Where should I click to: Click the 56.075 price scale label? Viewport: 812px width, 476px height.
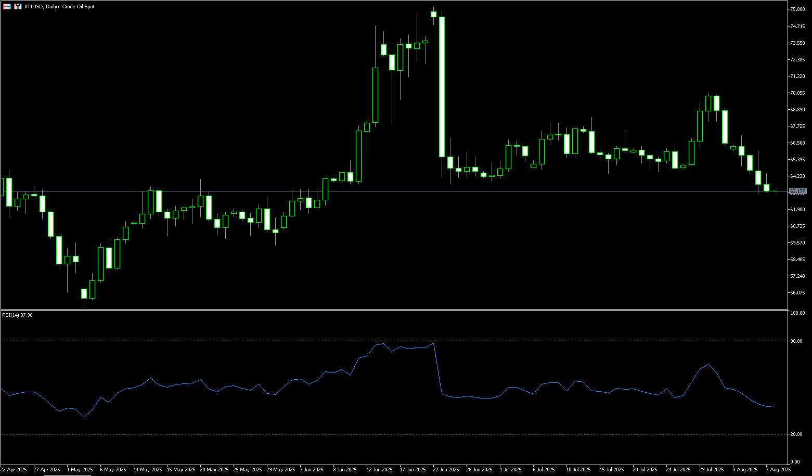click(x=798, y=292)
